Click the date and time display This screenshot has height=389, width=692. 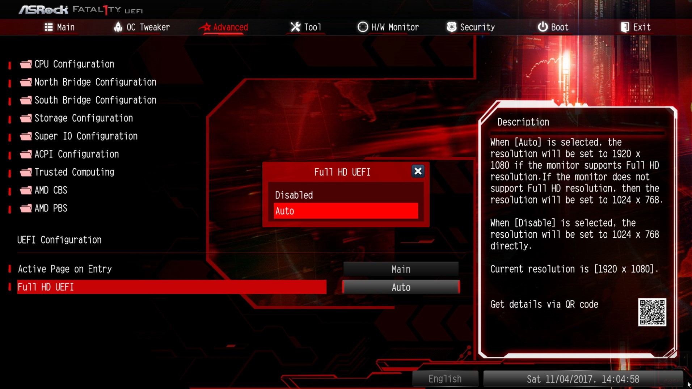point(583,379)
